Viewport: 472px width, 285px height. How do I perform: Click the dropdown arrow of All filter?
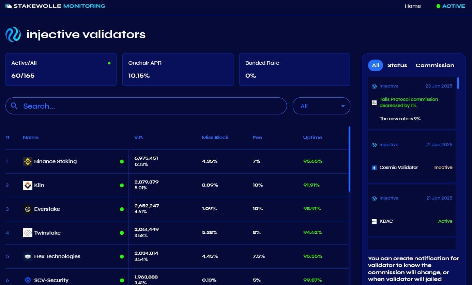pos(343,106)
